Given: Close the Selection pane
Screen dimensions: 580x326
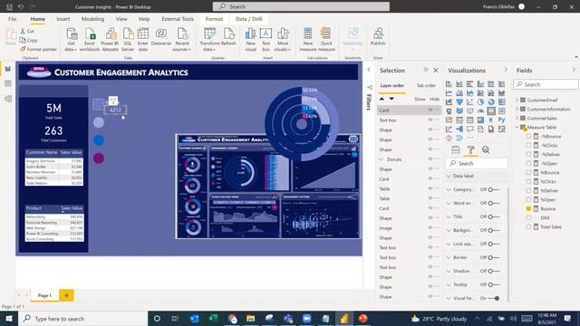Looking at the screenshot, I should click(436, 71).
